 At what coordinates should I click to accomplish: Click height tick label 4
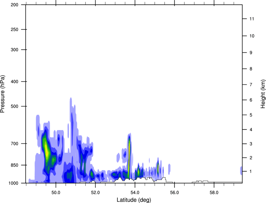click(251, 130)
